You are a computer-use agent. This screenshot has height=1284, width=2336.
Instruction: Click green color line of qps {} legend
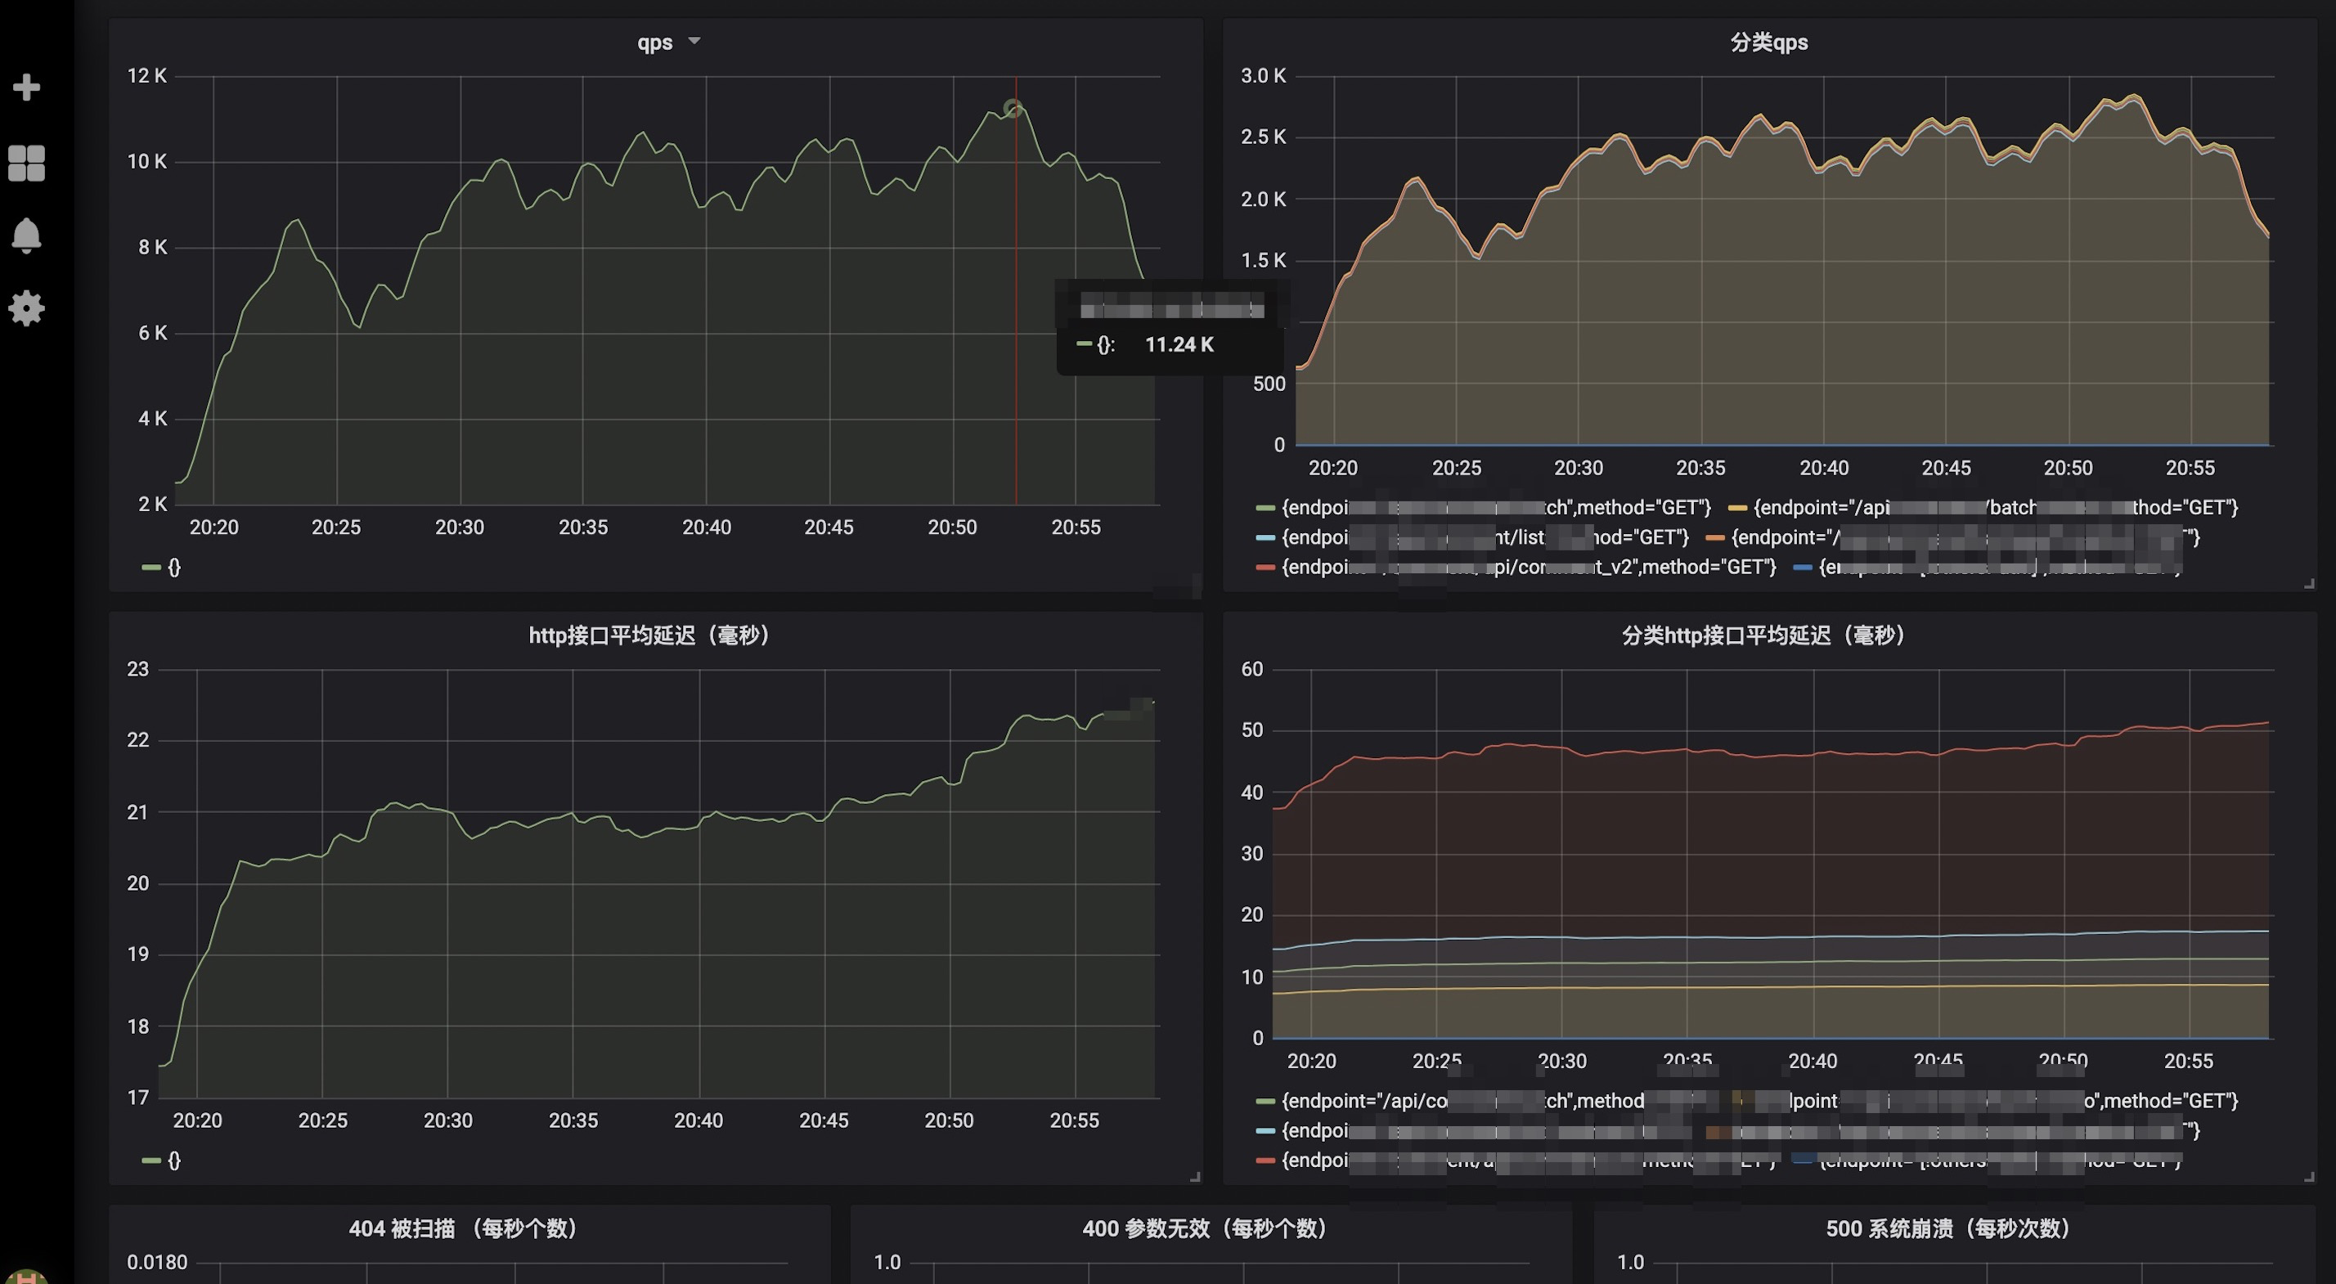coord(150,568)
